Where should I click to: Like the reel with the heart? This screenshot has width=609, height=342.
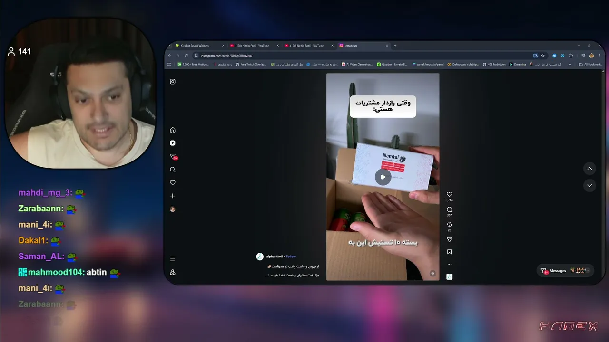coord(450,194)
